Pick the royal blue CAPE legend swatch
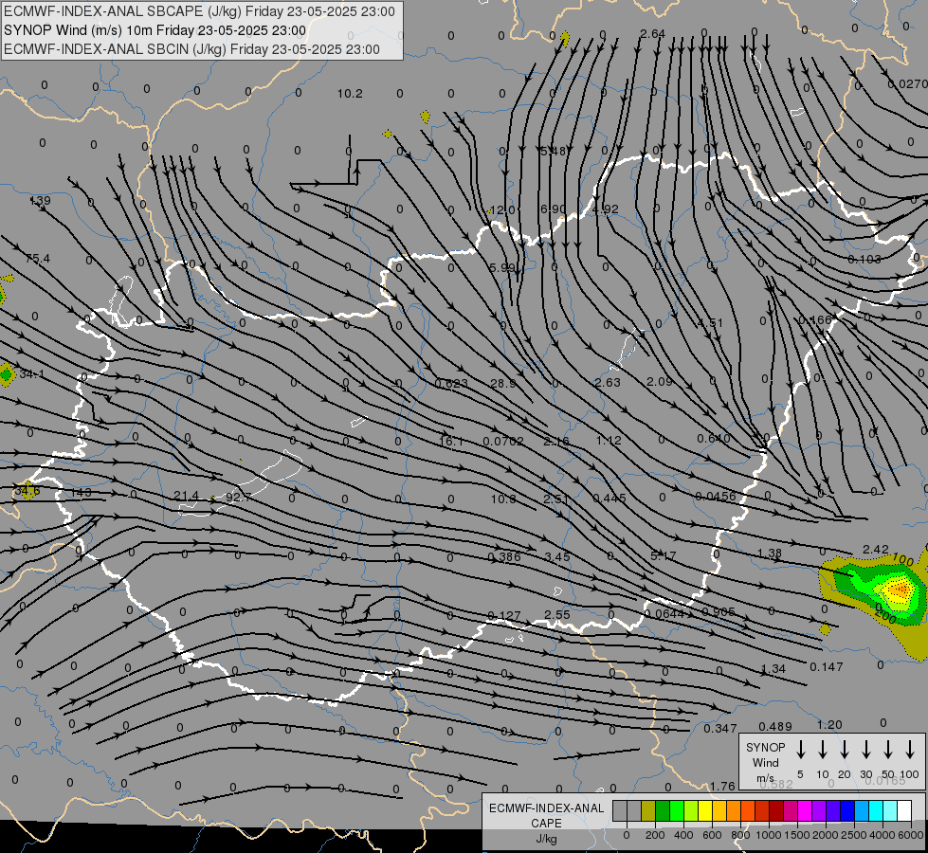This screenshot has height=853, width=928. coord(846,810)
